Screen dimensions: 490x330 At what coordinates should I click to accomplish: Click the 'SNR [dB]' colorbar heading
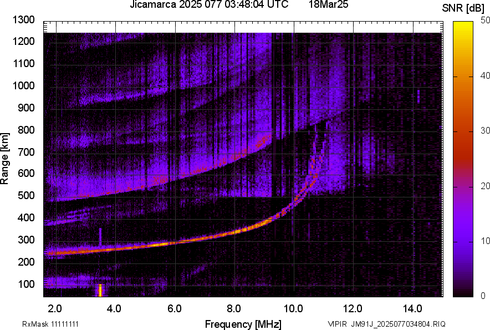463,8
